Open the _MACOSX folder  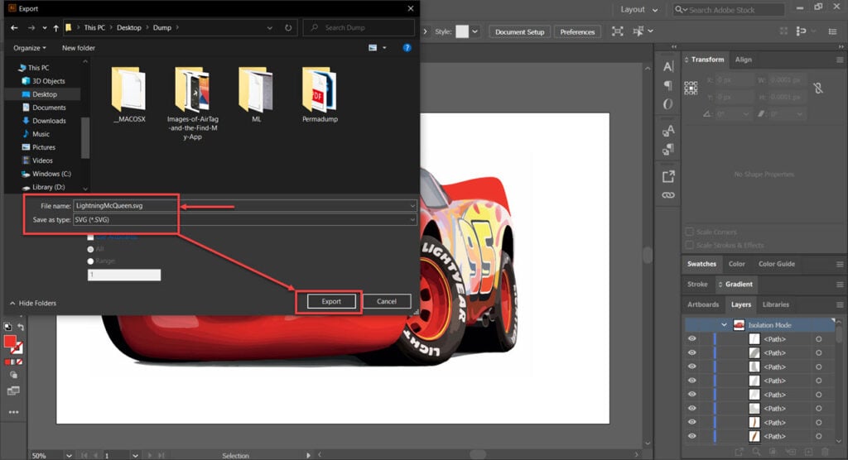tap(129, 94)
